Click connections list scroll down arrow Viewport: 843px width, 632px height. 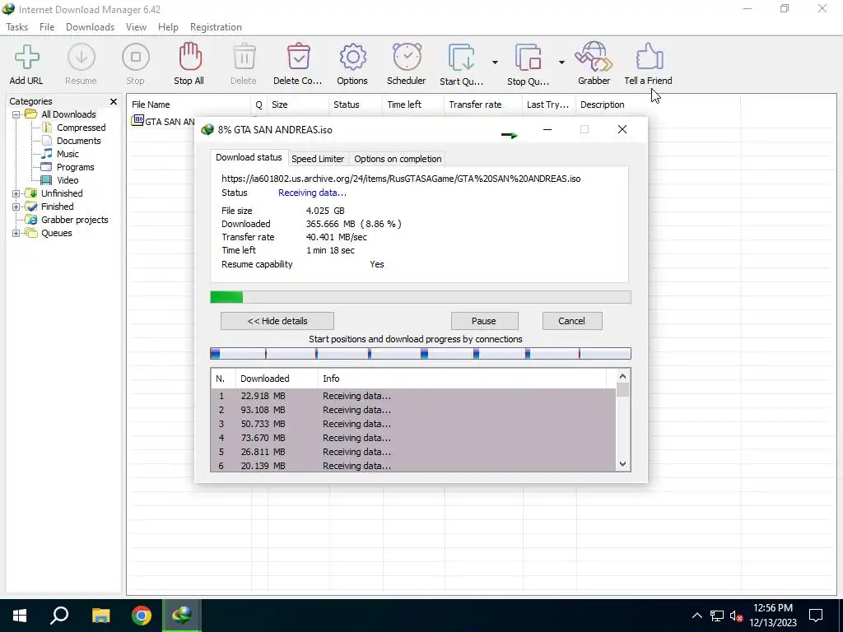pyautogui.click(x=622, y=464)
